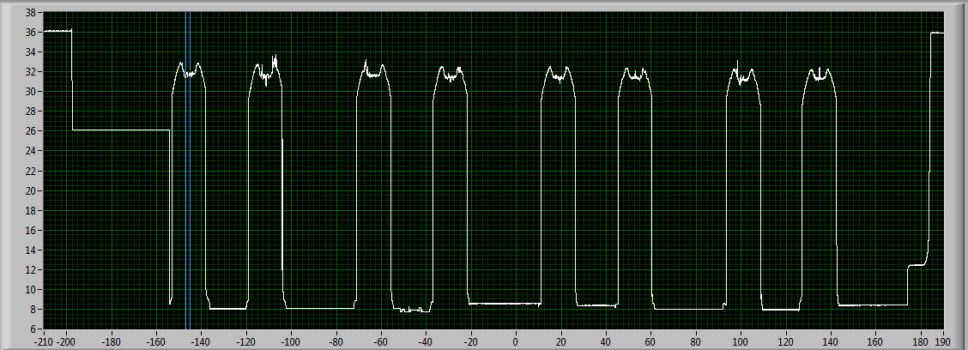Select the X-axis label -100
This screenshot has width=968, height=350.
[292, 341]
